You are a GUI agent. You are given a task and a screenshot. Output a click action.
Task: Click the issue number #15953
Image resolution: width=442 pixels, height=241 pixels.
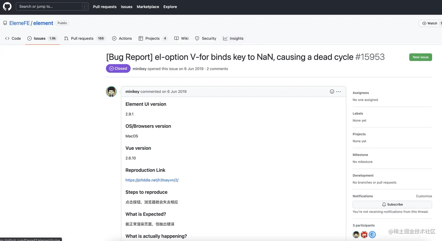coord(370,57)
